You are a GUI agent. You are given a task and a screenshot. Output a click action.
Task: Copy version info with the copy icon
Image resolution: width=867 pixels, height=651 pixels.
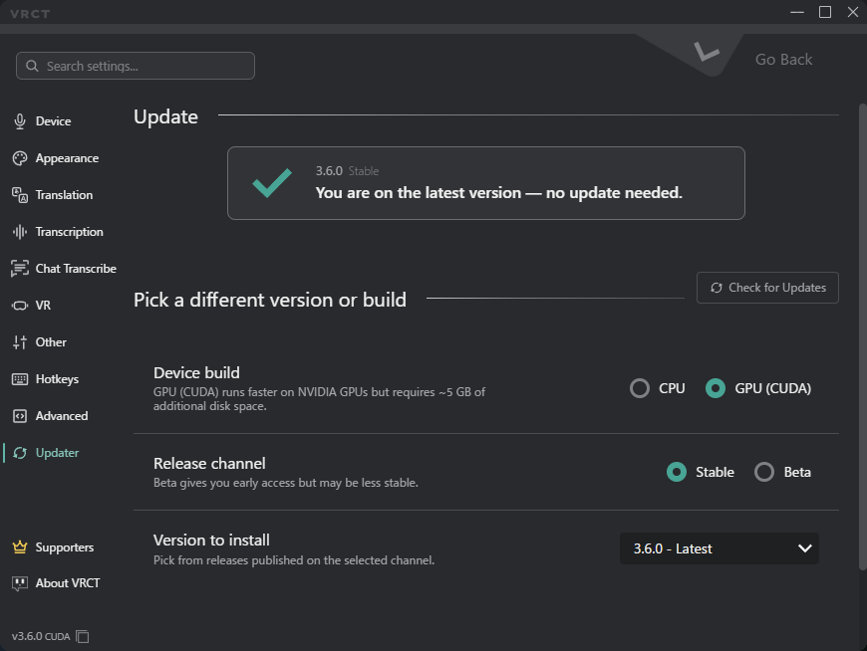[83, 637]
